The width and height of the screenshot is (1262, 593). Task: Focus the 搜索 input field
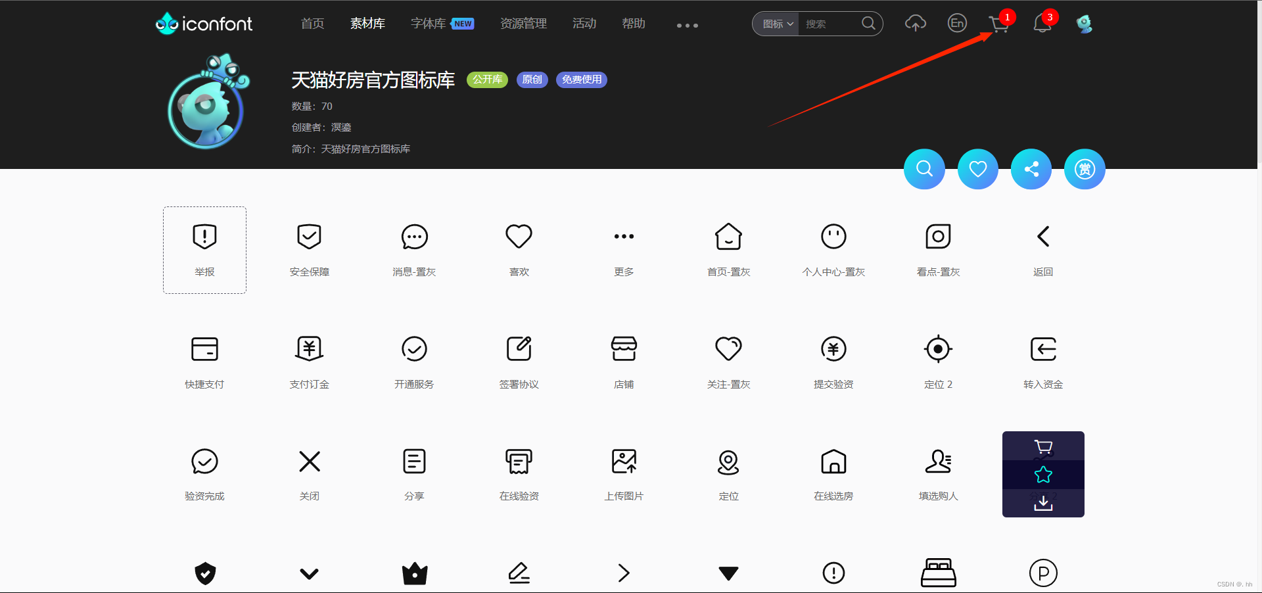[830, 24]
